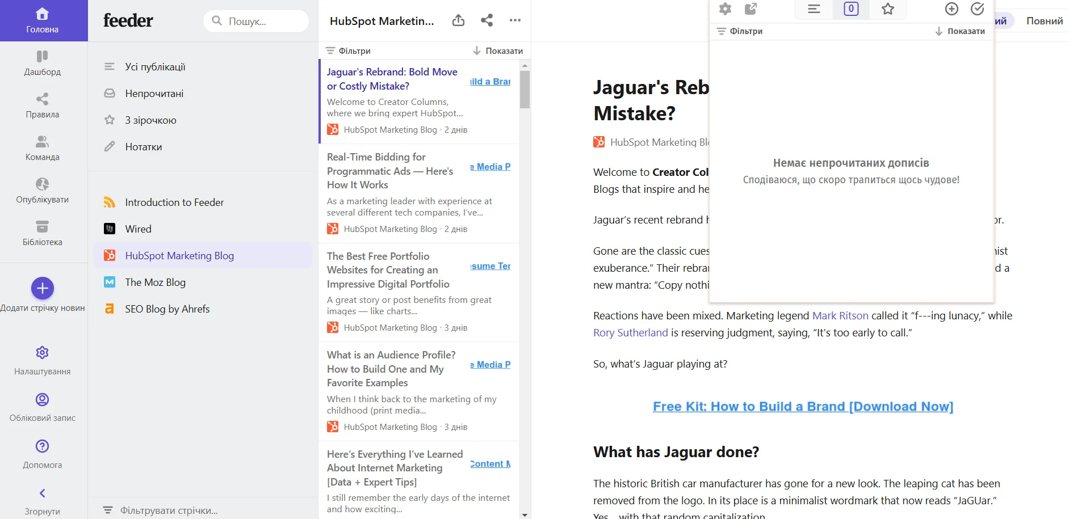Go to Головна home section
This screenshot has height=519, width=1069.
[43, 20]
